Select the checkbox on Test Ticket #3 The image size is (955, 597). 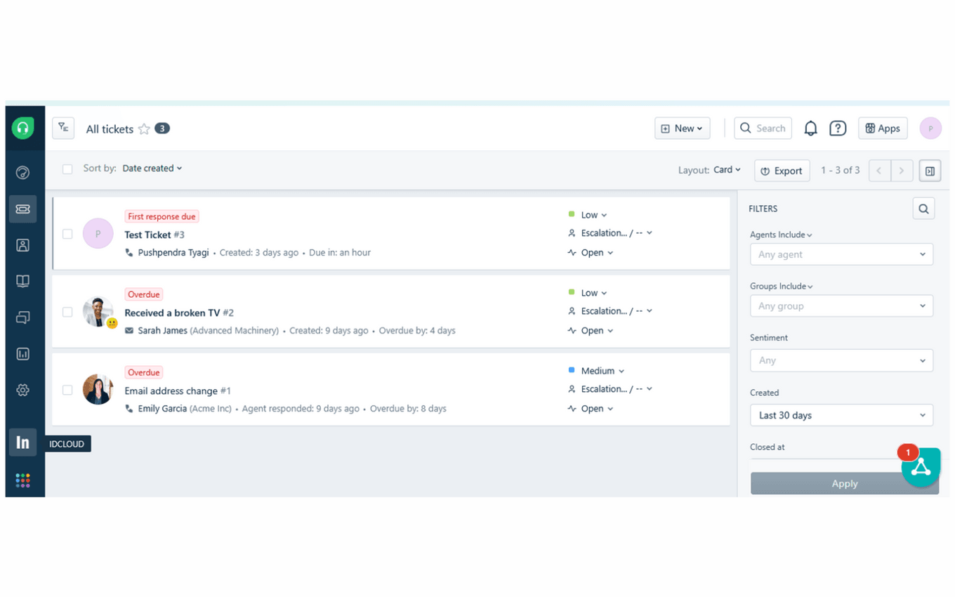(x=67, y=233)
